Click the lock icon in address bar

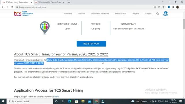pos(17,7)
